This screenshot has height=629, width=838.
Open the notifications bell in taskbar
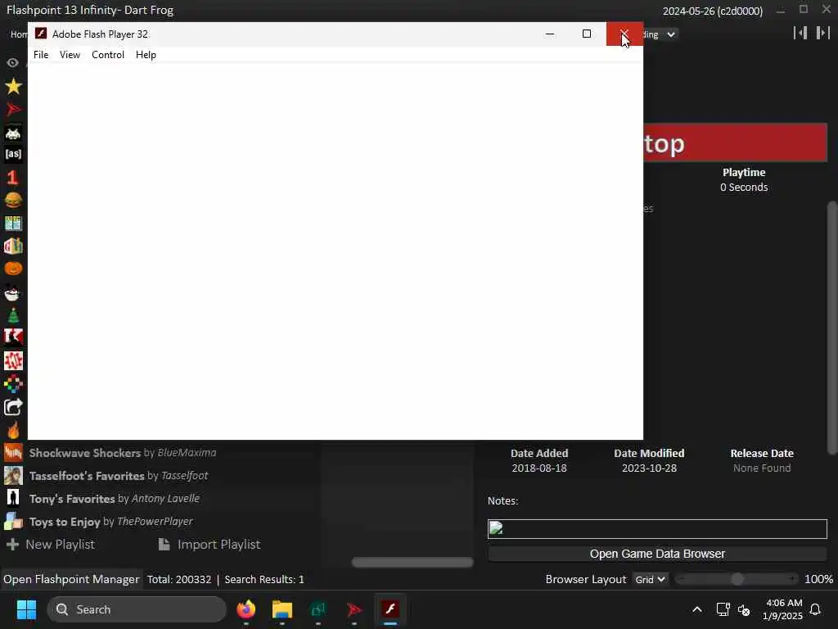815,609
